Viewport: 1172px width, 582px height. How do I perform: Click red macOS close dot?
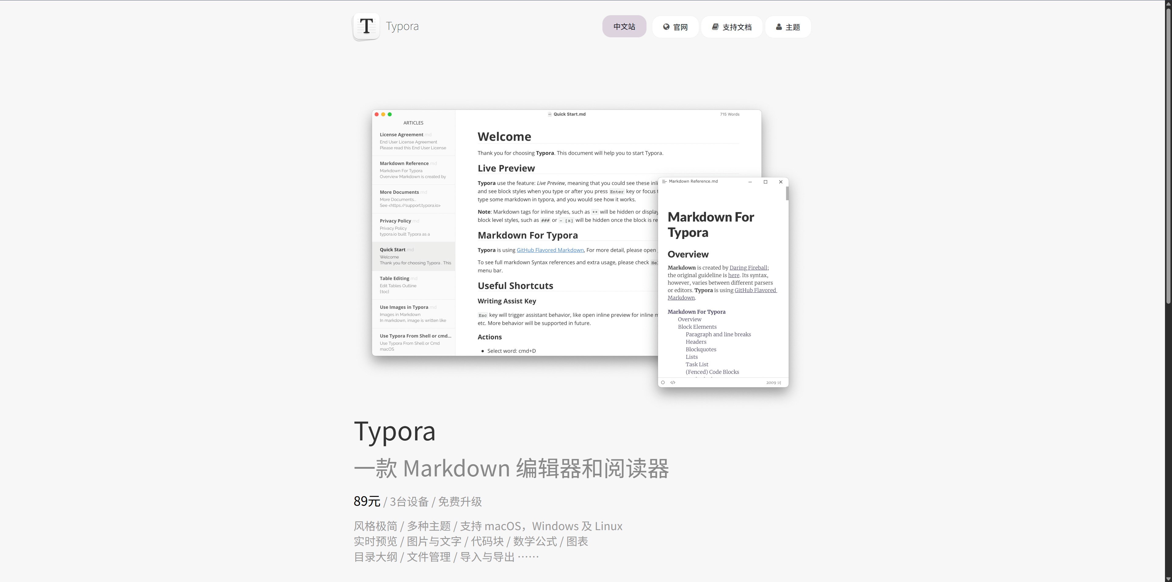[x=377, y=115]
